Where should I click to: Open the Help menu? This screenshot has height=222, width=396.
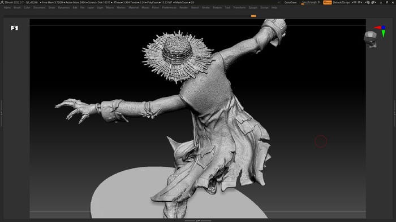point(274,7)
